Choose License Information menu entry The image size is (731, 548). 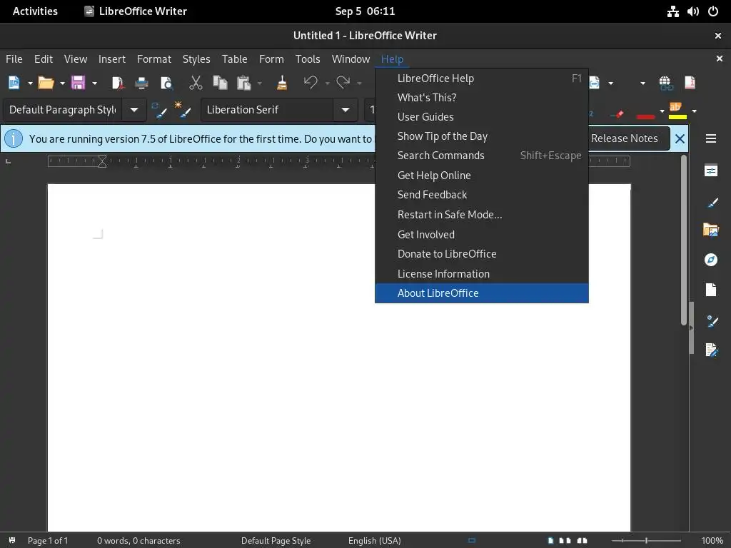click(482, 273)
